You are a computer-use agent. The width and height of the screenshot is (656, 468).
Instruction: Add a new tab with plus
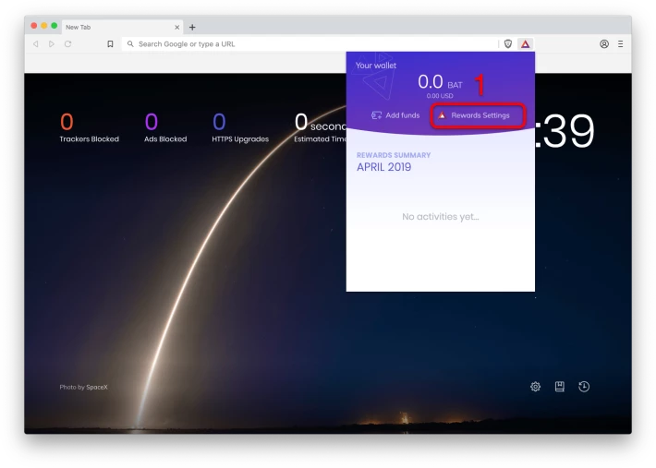pos(192,27)
